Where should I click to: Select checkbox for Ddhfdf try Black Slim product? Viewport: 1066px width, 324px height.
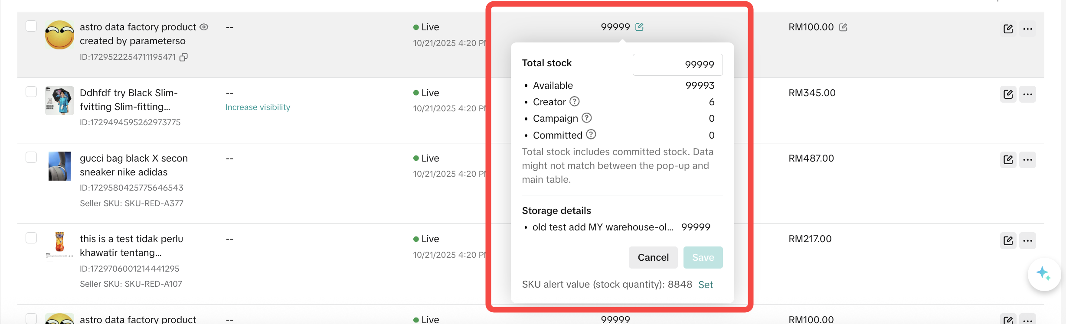coord(31,91)
